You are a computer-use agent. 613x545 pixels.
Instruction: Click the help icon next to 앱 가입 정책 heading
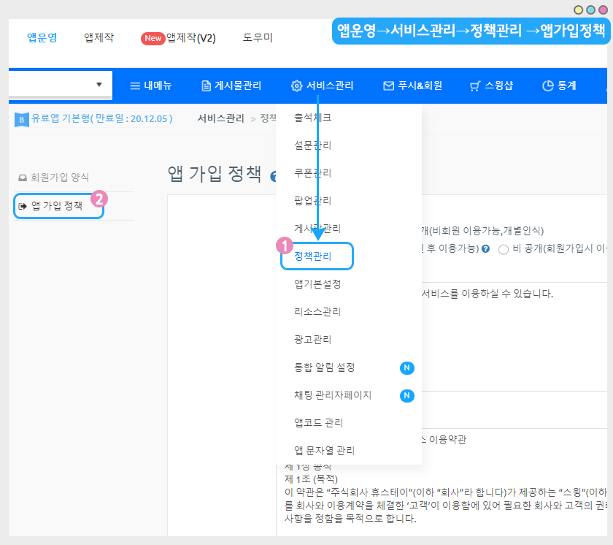(274, 176)
